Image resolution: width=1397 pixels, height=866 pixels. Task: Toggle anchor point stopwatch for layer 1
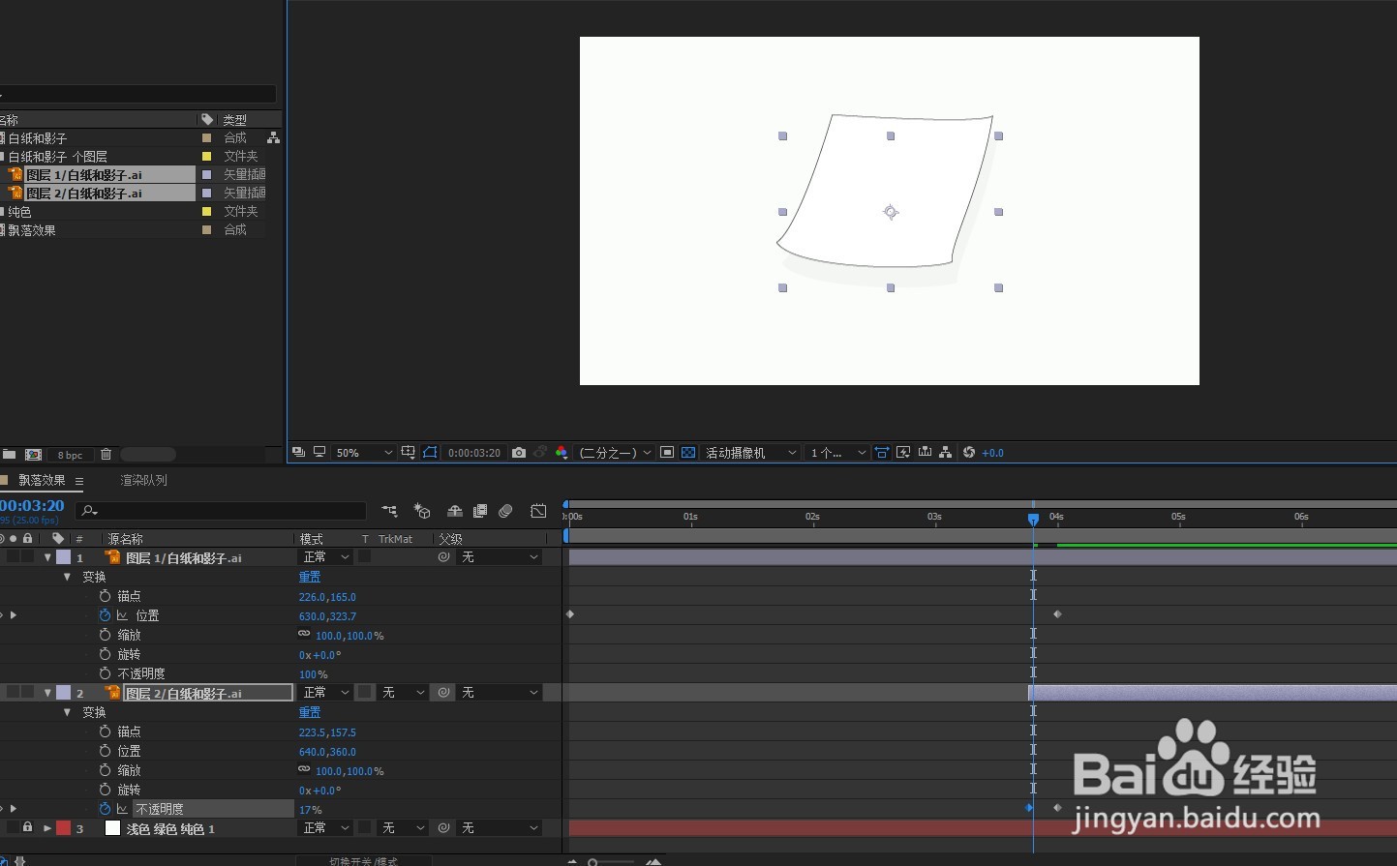(105, 596)
